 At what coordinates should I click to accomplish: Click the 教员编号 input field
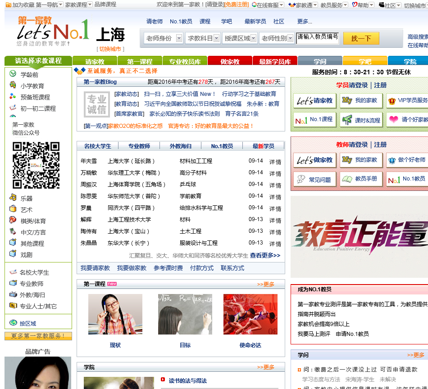(318, 38)
